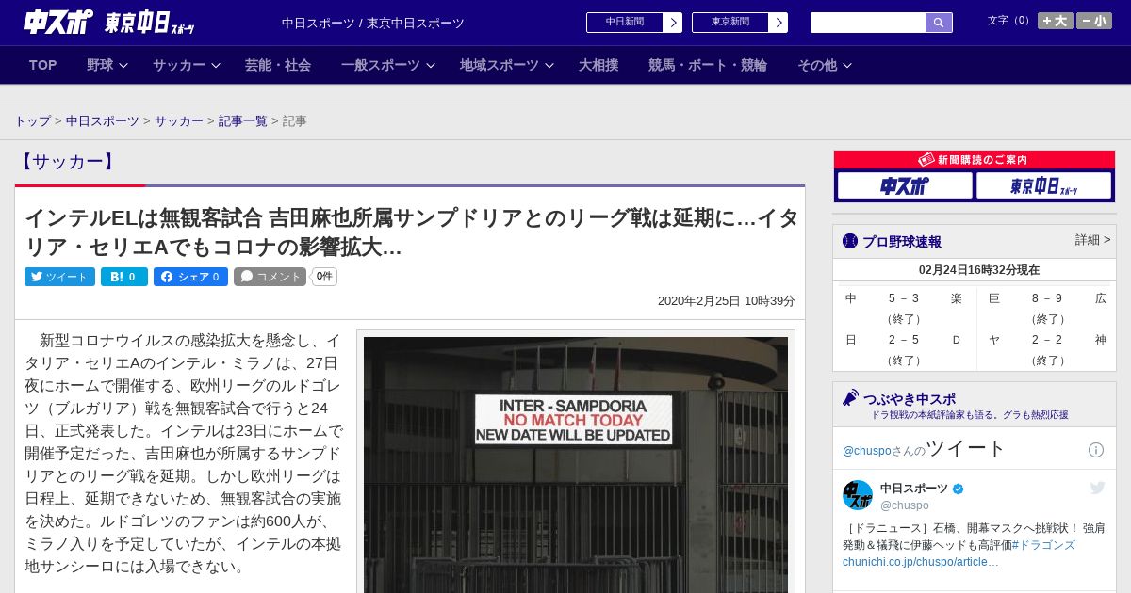Screen dimensions: 1131x593
Task: Click the Chunichi Sports header logo
Action: 57,22
